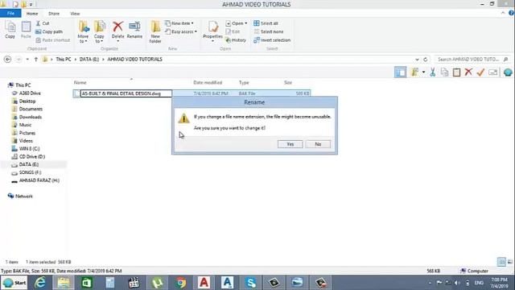
Task: Cancel the rename with No
Action: 318,144
